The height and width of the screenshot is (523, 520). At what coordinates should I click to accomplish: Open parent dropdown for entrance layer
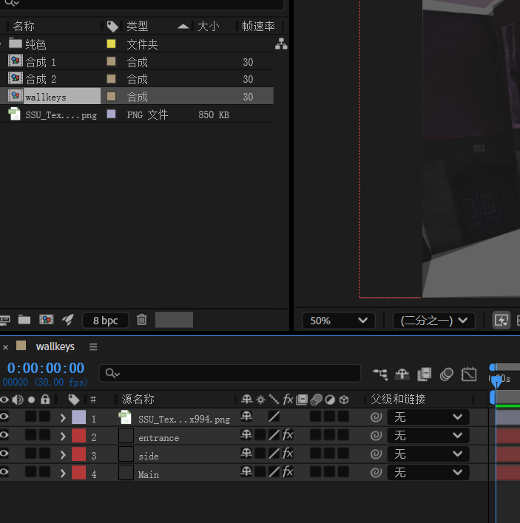[x=428, y=436]
